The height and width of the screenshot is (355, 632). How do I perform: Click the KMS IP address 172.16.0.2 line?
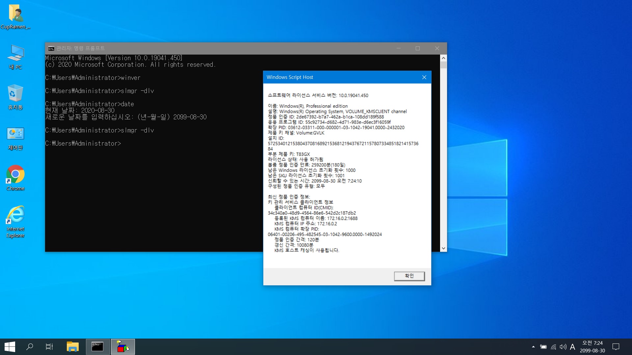(306, 224)
